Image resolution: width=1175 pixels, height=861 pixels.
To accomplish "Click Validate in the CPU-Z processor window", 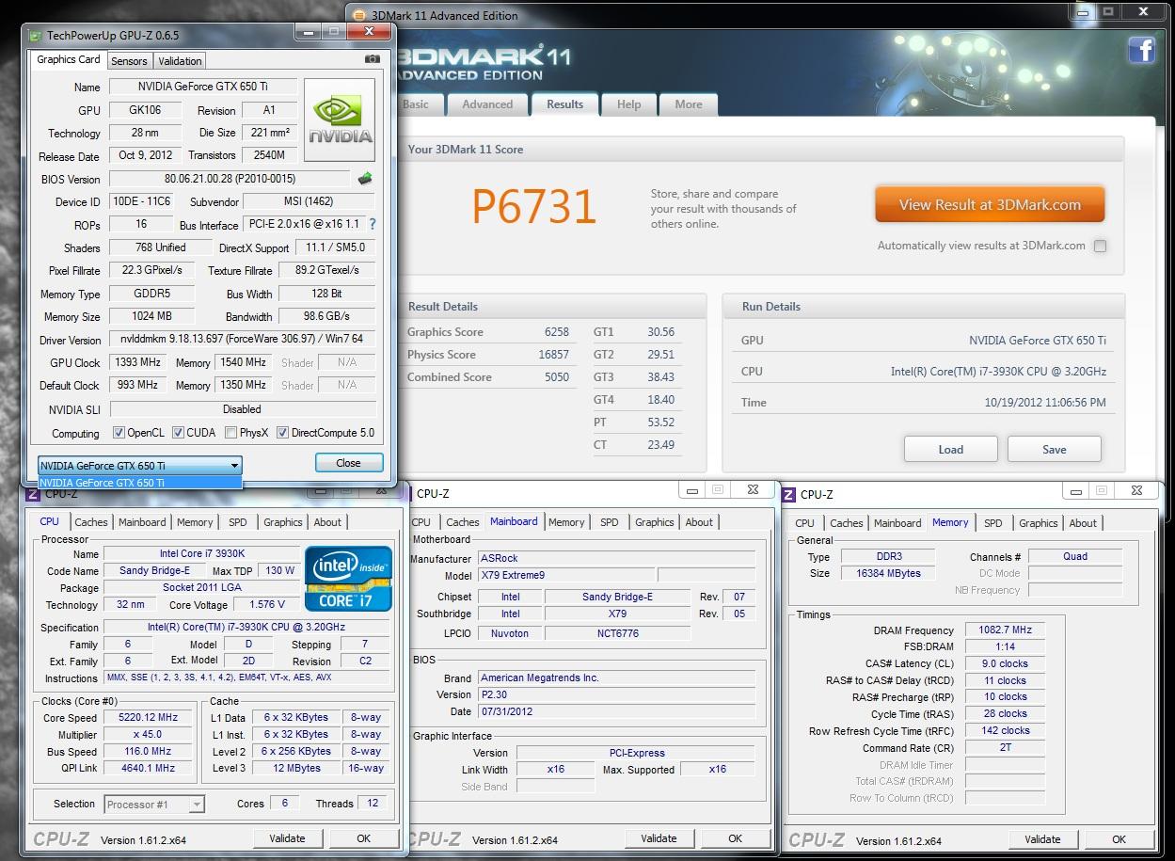I will tap(287, 838).
